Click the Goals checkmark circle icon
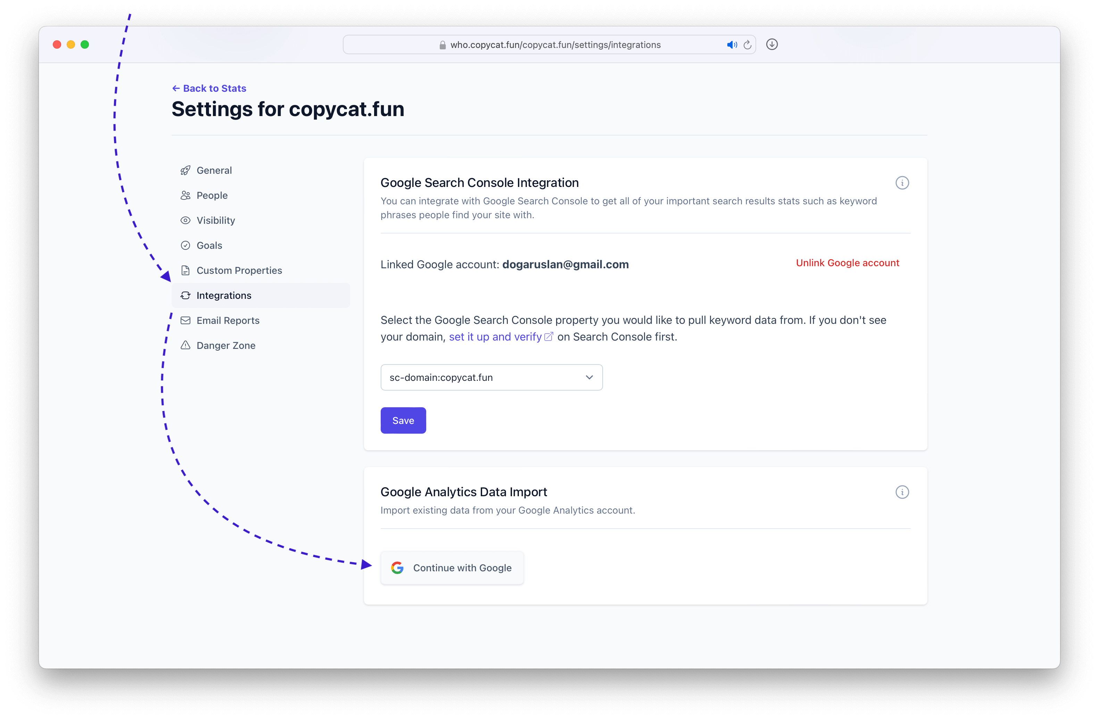 pyautogui.click(x=185, y=245)
